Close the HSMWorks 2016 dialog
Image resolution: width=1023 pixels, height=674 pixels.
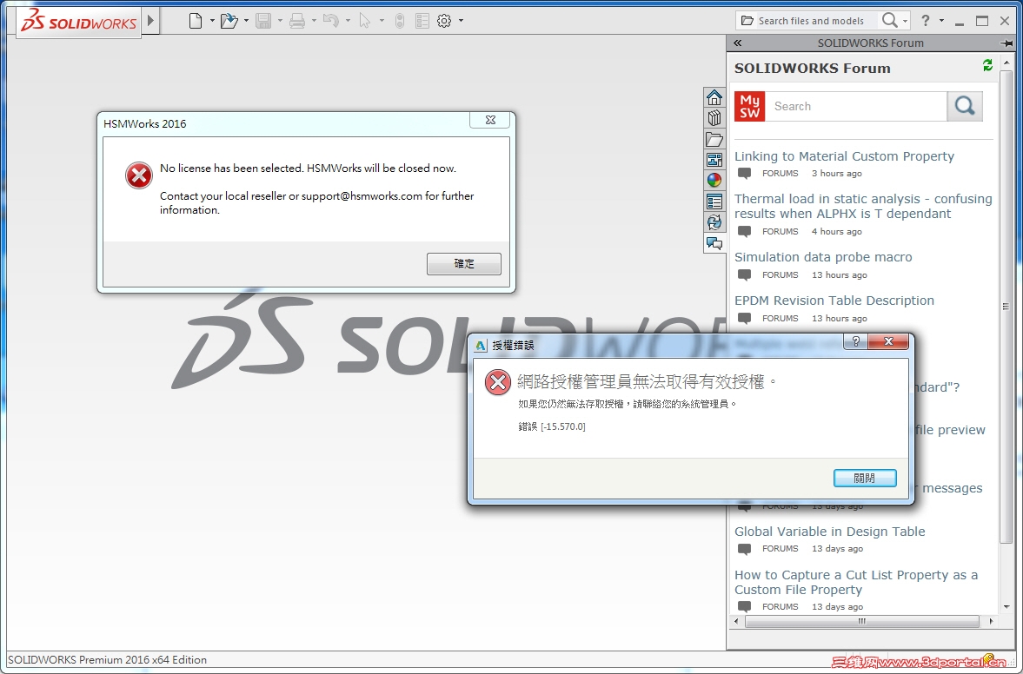(490, 120)
